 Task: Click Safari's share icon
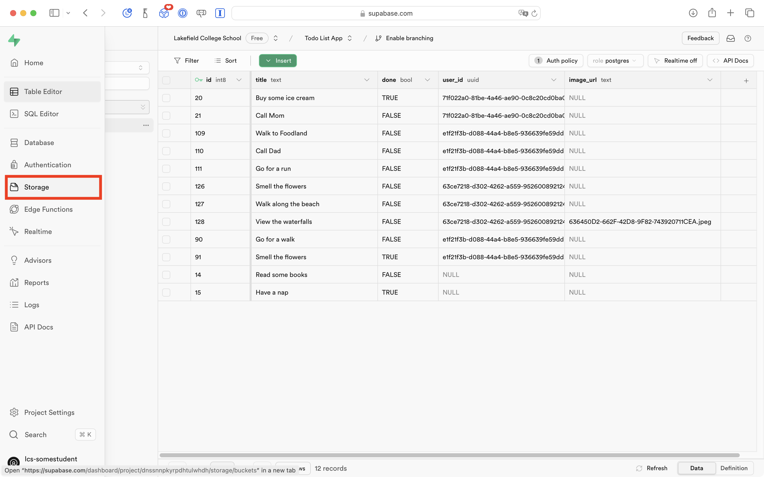tap(712, 13)
